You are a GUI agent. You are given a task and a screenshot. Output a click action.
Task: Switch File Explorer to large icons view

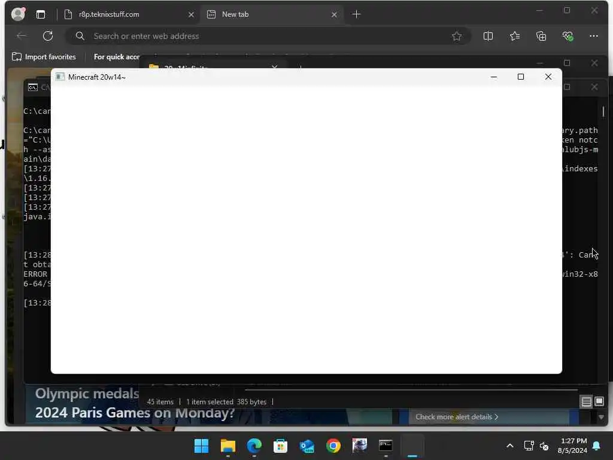pos(599,401)
